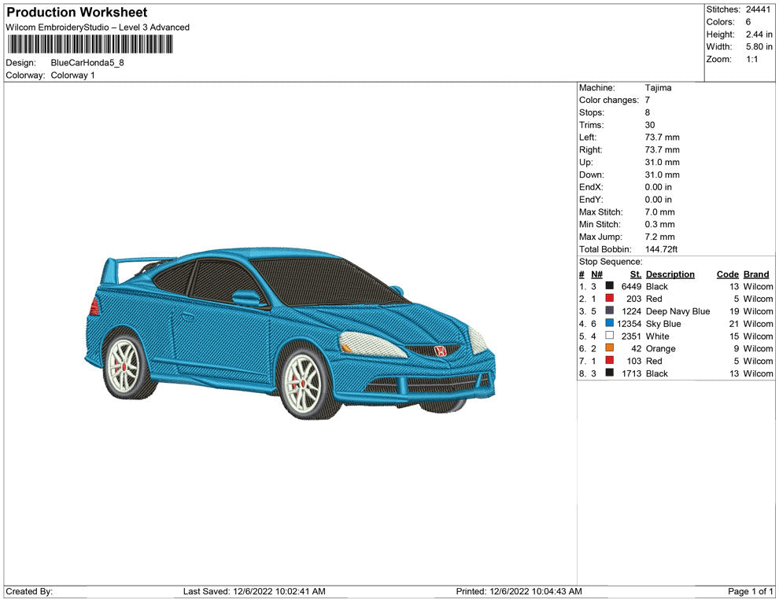This screenshot has width=779, height=599.
Task: Click the blue car embroidery preview
Action: [x=290, y=330]
